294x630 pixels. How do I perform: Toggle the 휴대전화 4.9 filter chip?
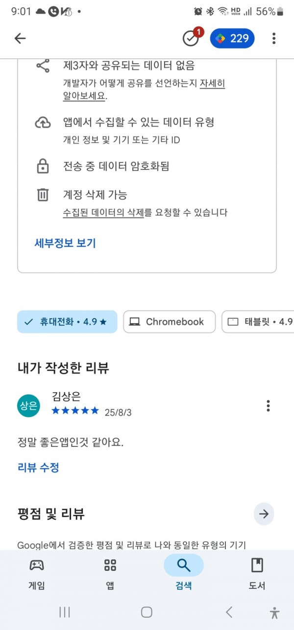coord(67,322)
